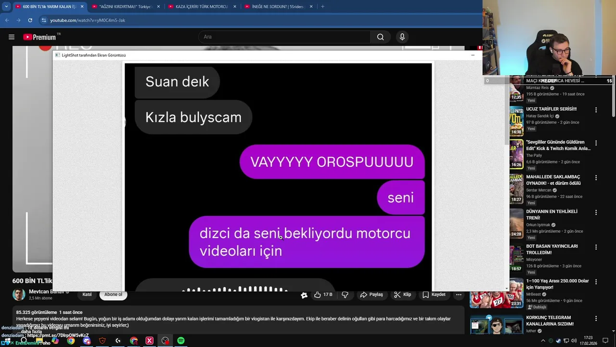Open Mevtcan channel avatar
The height and width of the screenshot is (347, 616).
click(x=19, y=294)
